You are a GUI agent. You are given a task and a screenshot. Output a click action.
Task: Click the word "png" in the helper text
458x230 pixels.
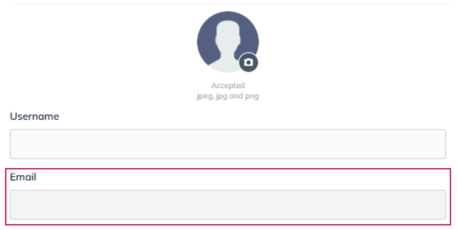click(x=253, y=96)
